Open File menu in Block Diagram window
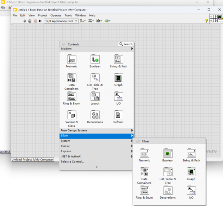Image resolution: width=223 pixels, height=212 pixels. click(x=3, y=8)
